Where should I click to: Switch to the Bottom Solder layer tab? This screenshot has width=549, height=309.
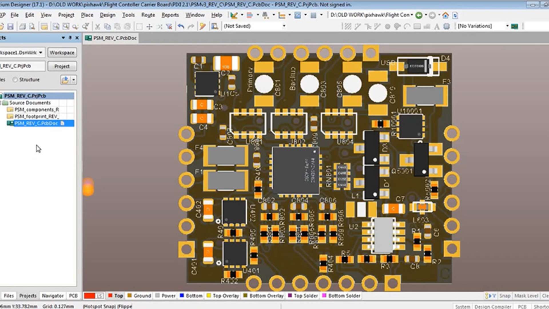tap(341, 296)
